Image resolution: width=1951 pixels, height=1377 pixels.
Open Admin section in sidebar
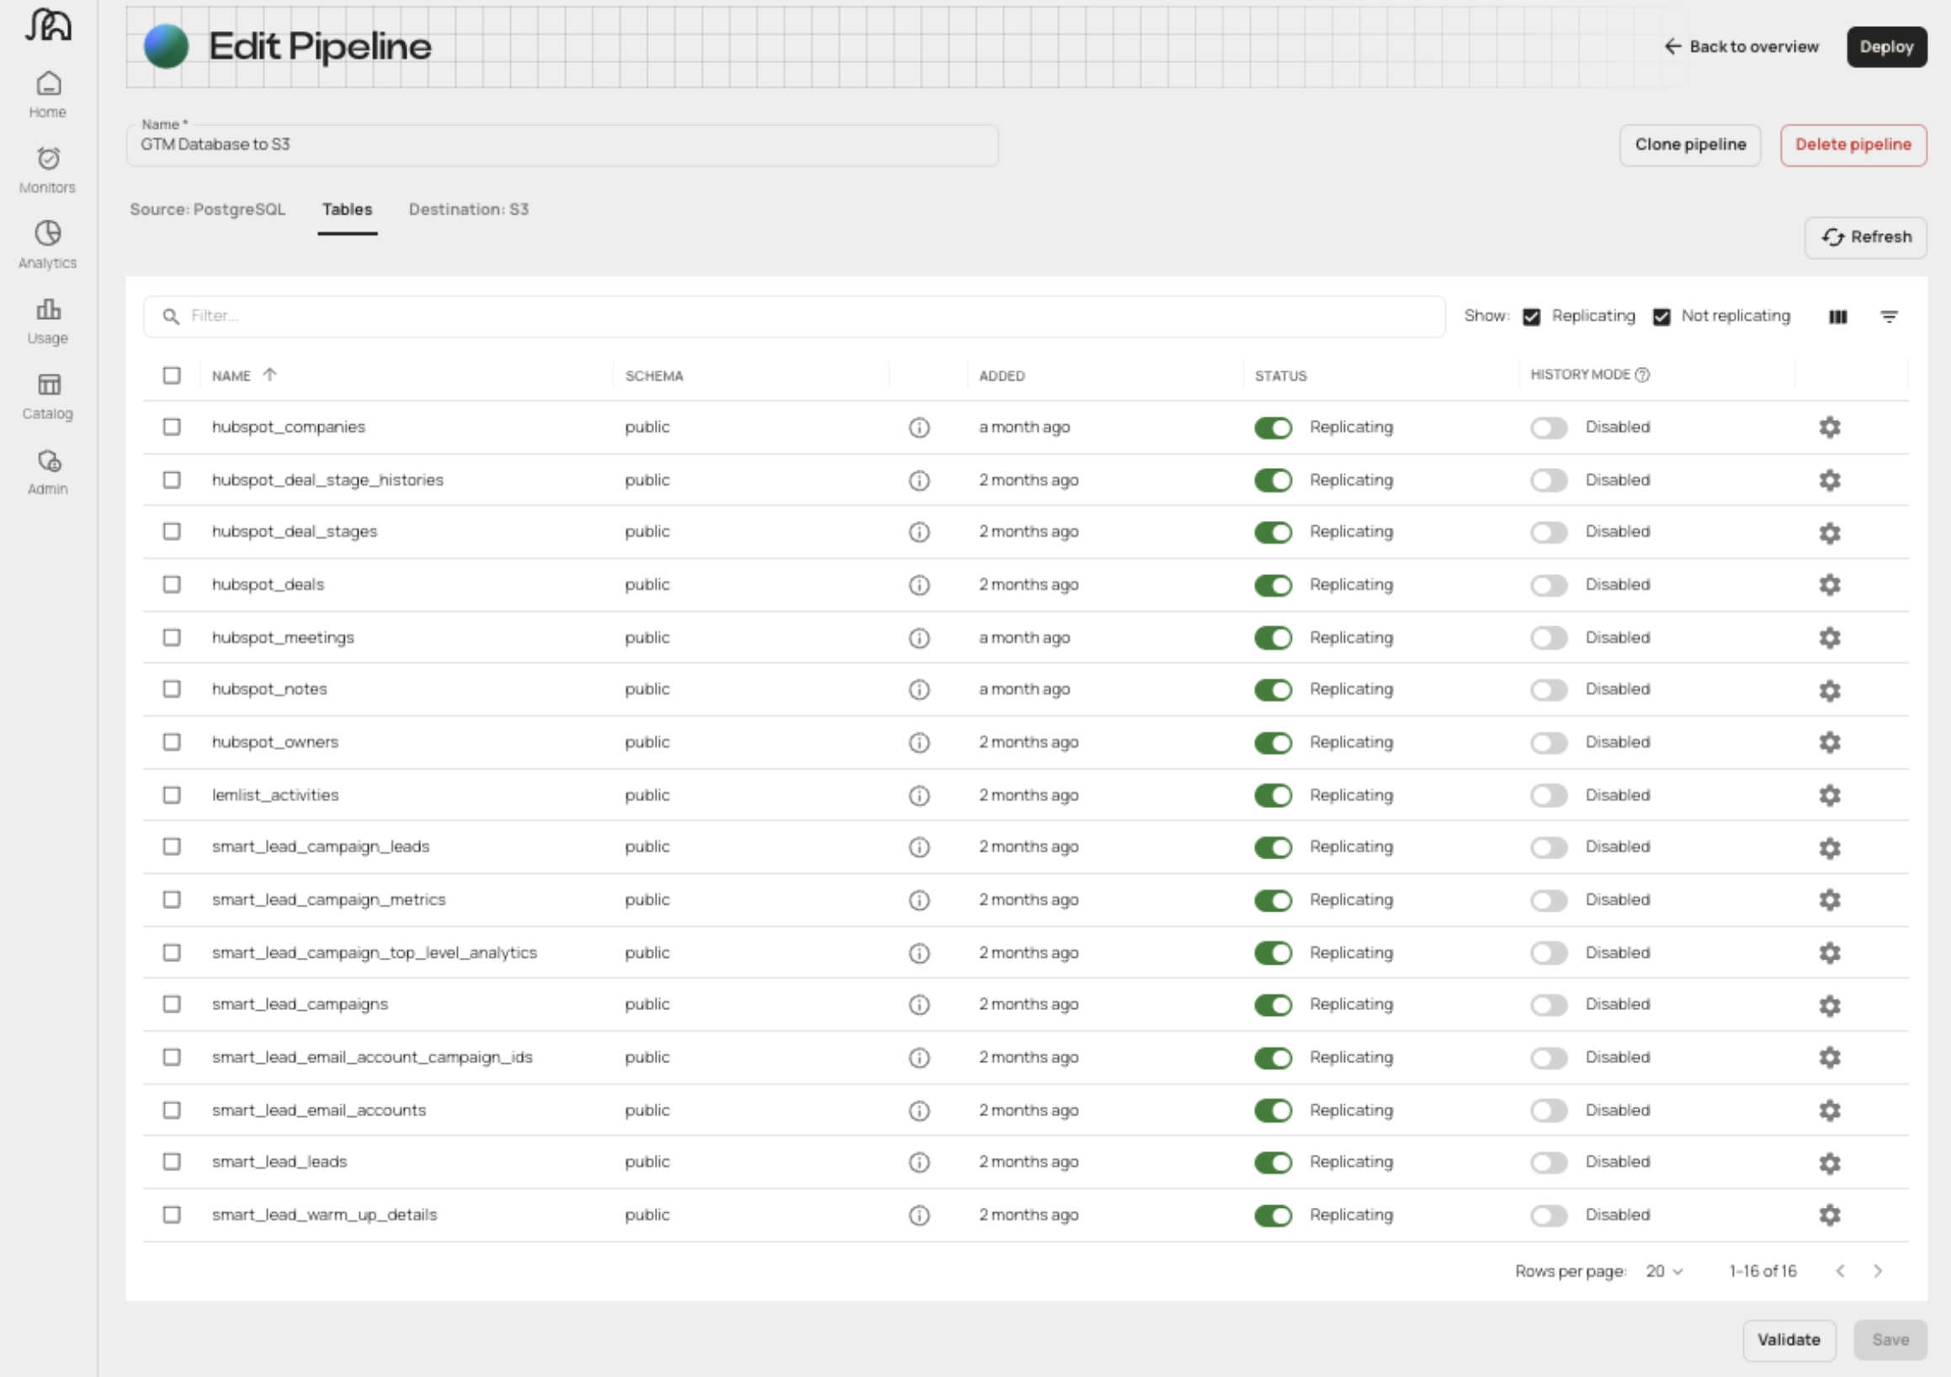48,471
